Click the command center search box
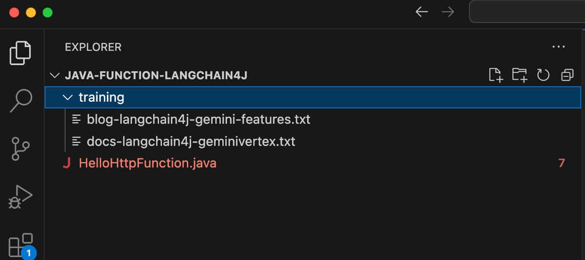This screenshot has width=585, height=260. [x=526, y=12]
